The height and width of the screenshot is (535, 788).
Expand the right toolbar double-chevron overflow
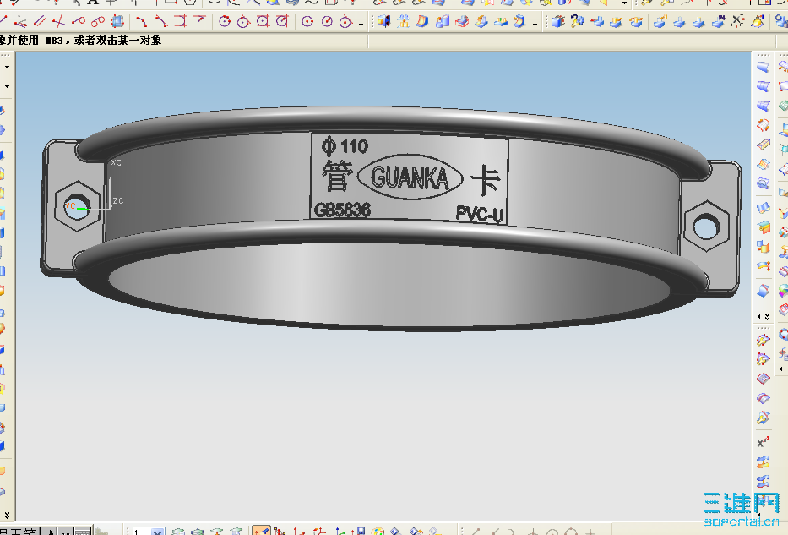point(768,317)
